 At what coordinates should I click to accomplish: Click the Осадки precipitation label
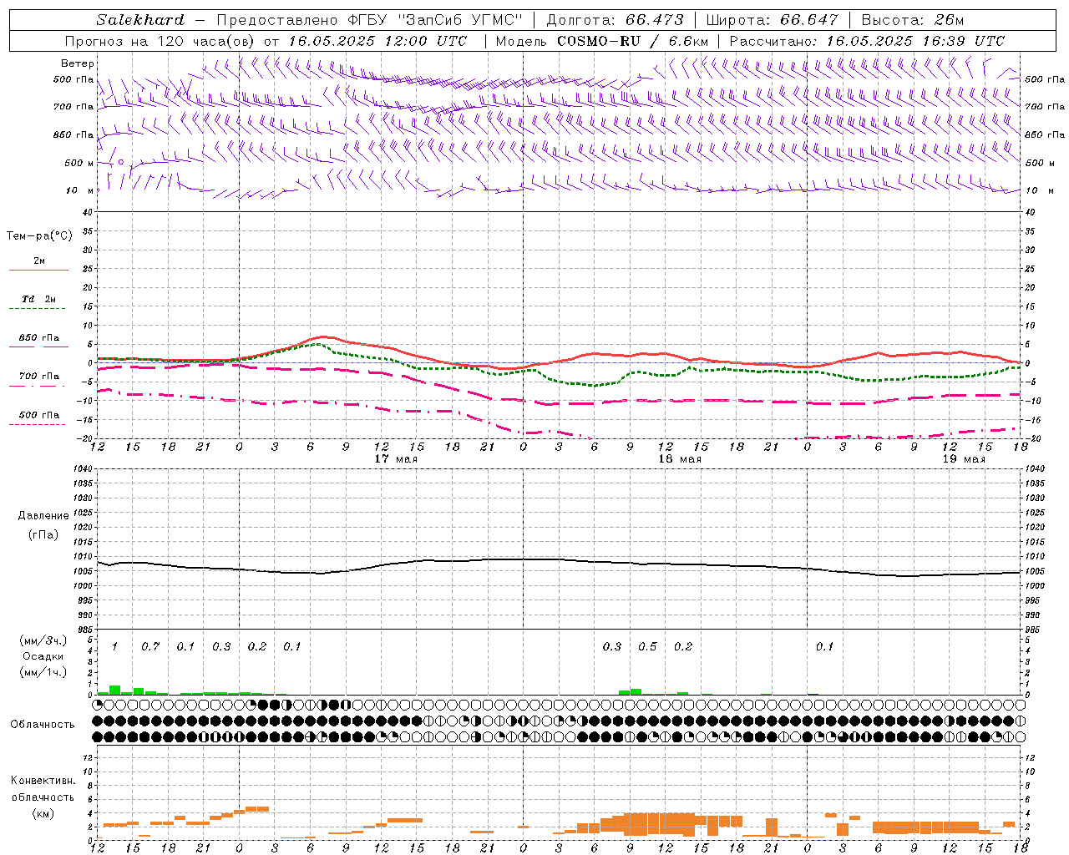tap(43, 656)
